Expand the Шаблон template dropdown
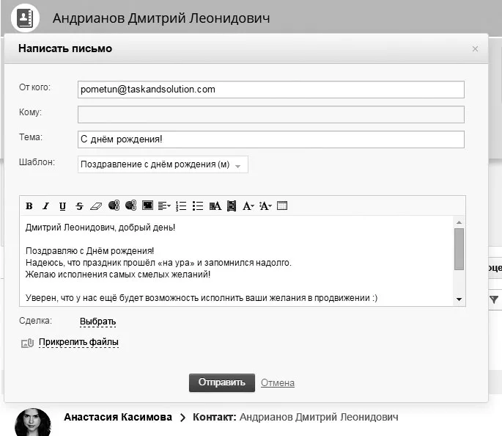Screen dimensions: 502x436 [x=163, y=164]
